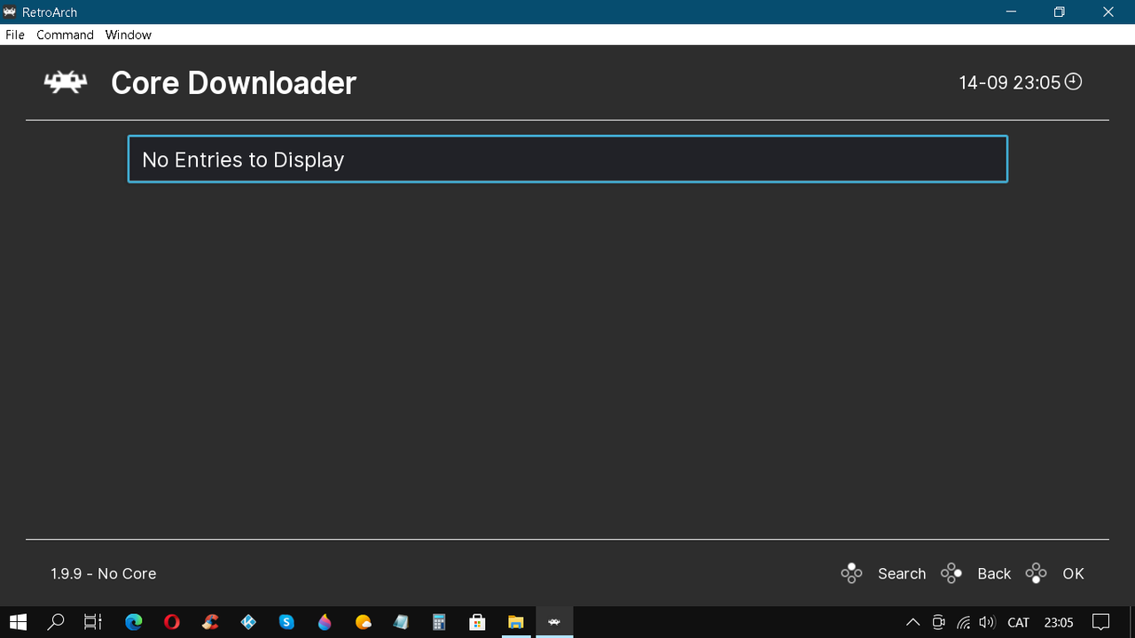This screenshot has height=638, width=1135.
Task: Open the File menu
Action: click(15, 35)
